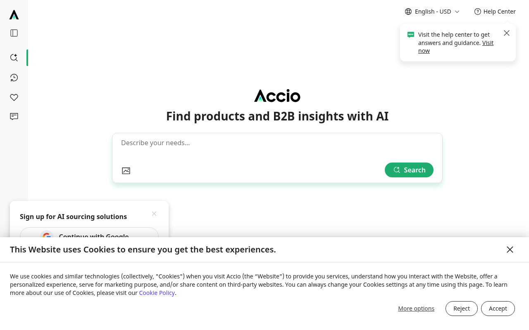Click the globe language icon

[407, 11]
